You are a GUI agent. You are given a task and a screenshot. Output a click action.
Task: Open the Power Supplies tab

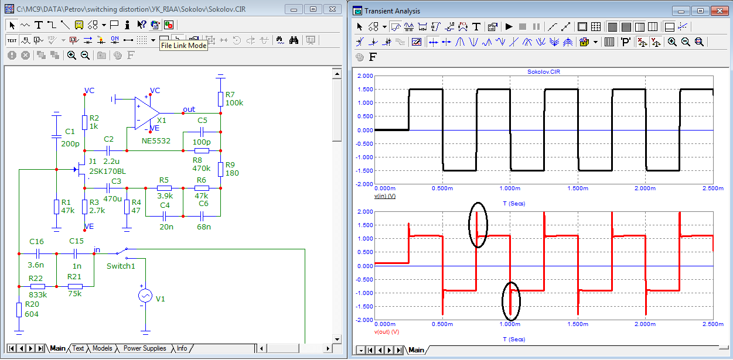coord(144,348)
